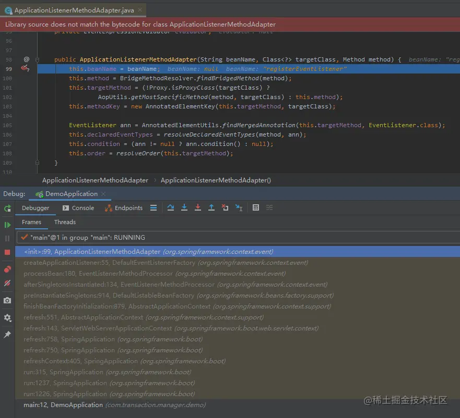Toggle Mute Breakpoints icon
This screenshot has height=418, width=460.
(7, 283)
